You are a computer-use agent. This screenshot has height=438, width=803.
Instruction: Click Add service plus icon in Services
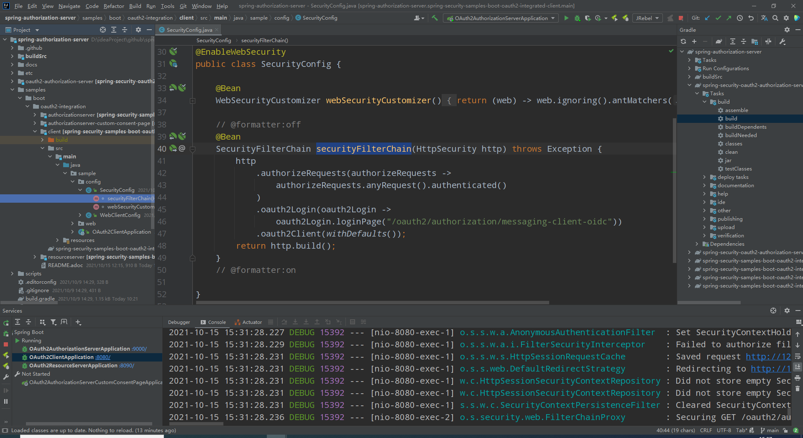tap(78, 322)
